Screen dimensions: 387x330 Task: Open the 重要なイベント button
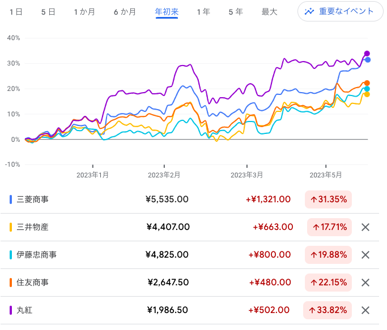pyautogui.click(x=341, y=11)
